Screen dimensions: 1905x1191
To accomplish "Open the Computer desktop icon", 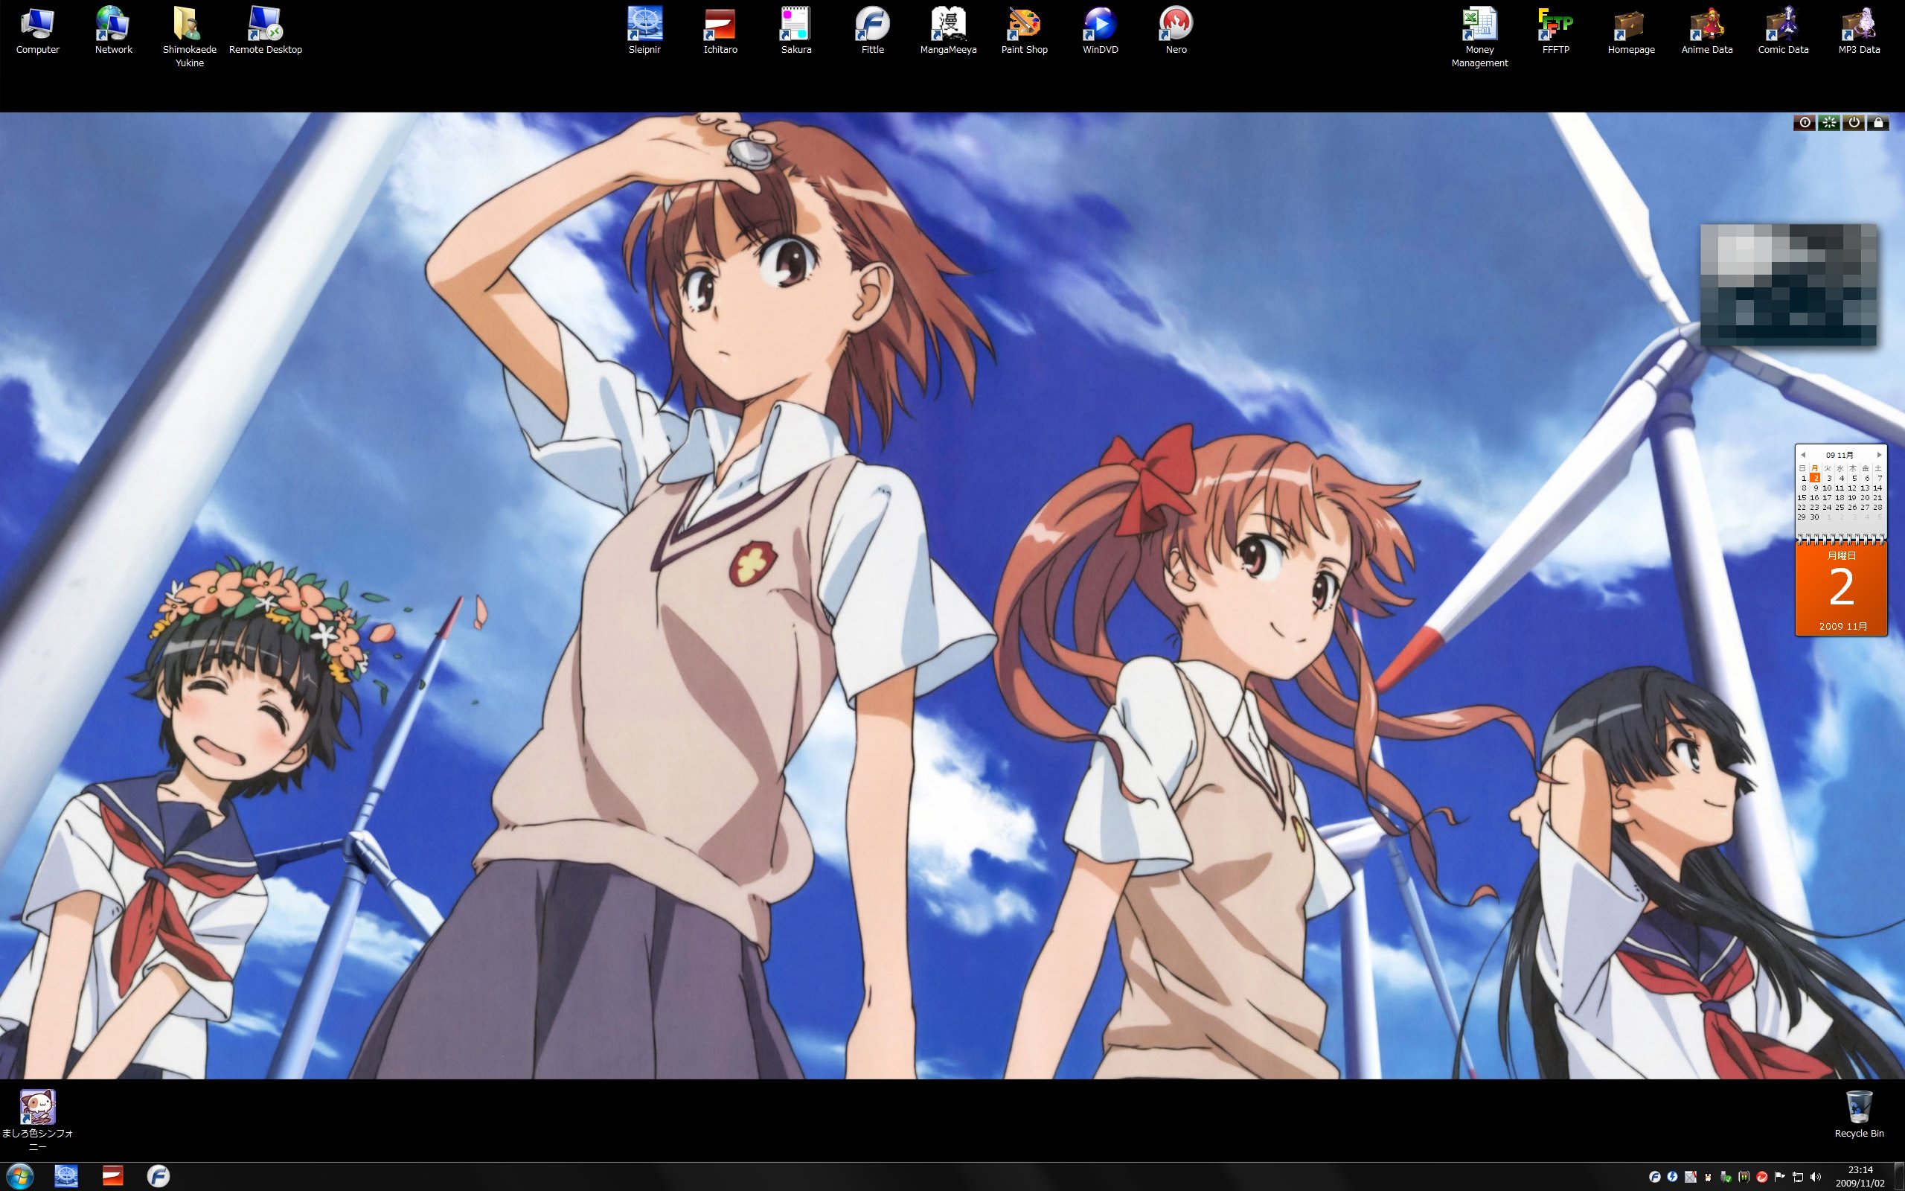I will coord(38,31).
